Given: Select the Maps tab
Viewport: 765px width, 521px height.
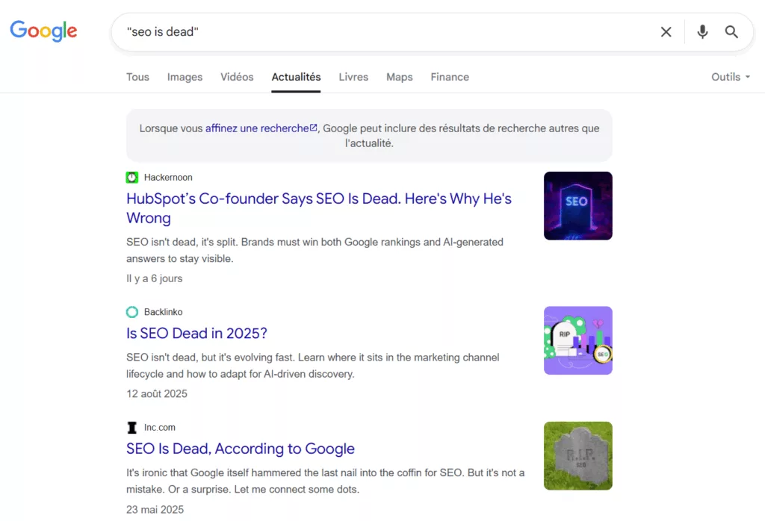Looking at the screenshot, I should pyautogui.click(x=399, y=76).
